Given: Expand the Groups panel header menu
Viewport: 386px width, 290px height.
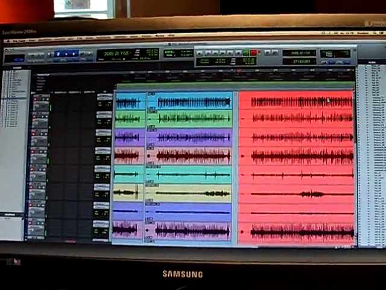Looking at the screenshot, I should tap(12, 214).
